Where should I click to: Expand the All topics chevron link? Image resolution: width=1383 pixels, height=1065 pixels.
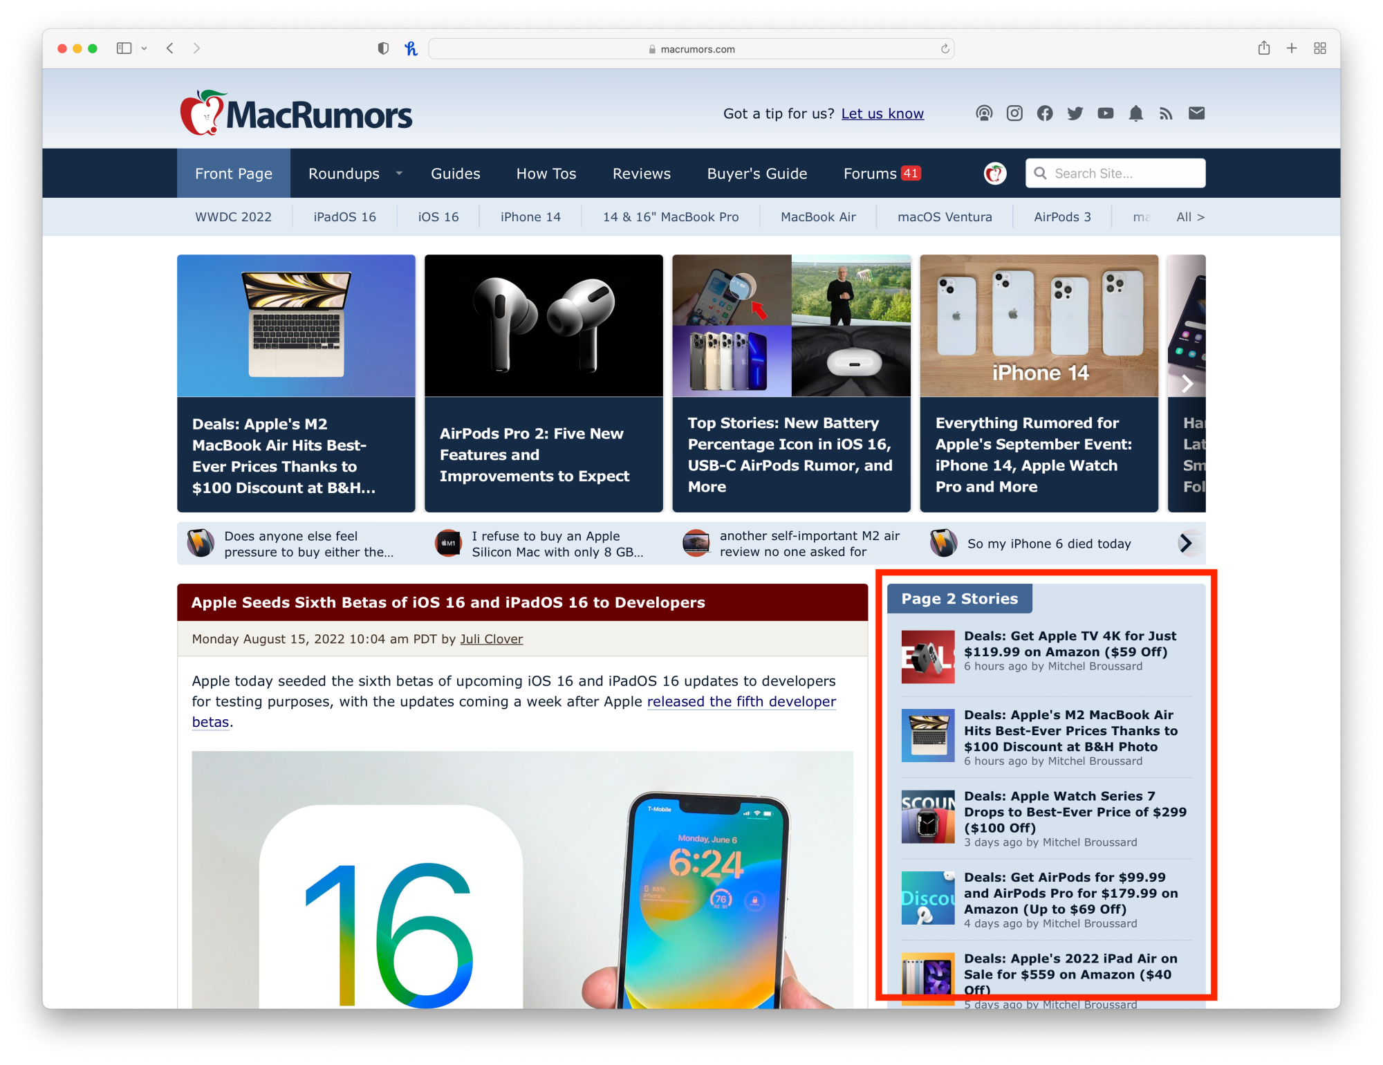pos(1189,217)
